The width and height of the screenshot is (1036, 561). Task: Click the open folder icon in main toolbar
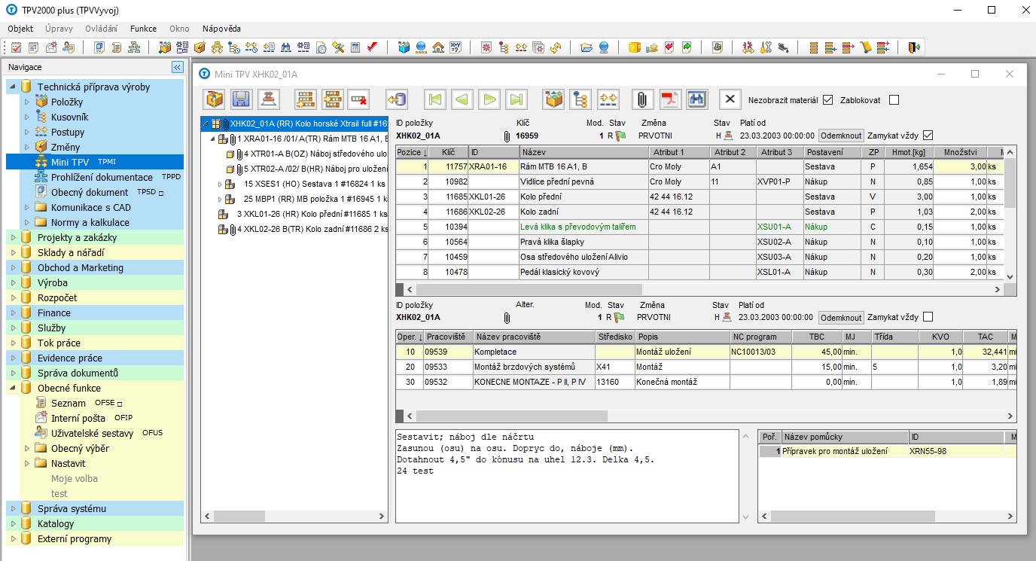[x=587, y=47]
